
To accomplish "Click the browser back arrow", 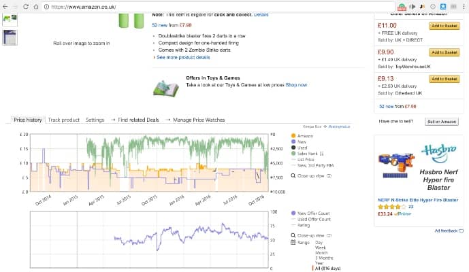I will [5, 6].
